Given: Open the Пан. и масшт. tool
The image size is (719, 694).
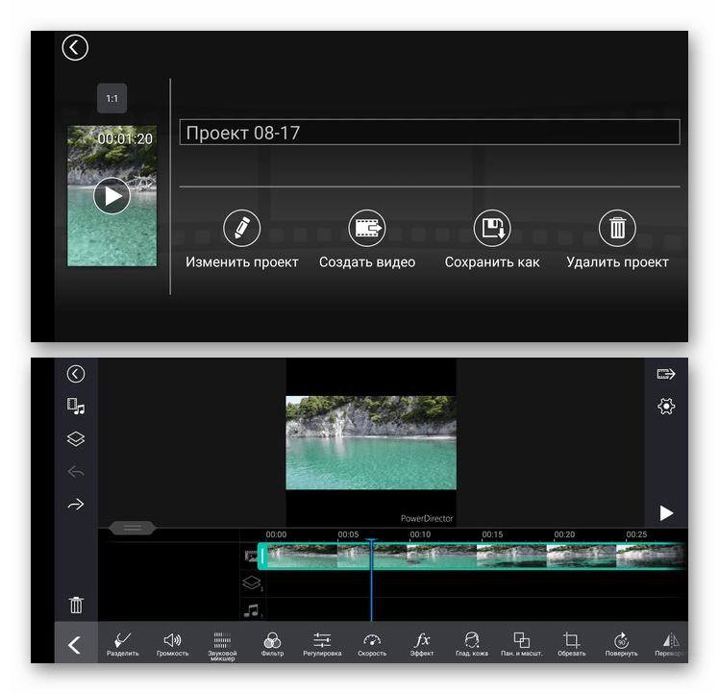Looking at the screenshot, I should tap(522, 644).
